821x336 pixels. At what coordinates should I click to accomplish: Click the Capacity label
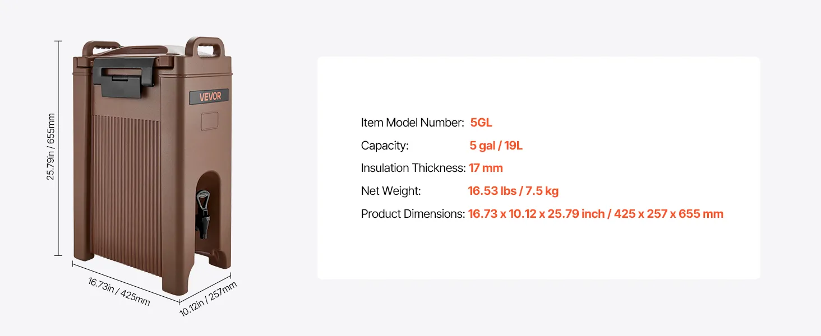[x=385, y=146]
